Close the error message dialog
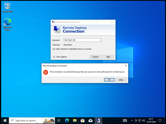The height and width of the screenshot is (124, 166). click(126, 66)
